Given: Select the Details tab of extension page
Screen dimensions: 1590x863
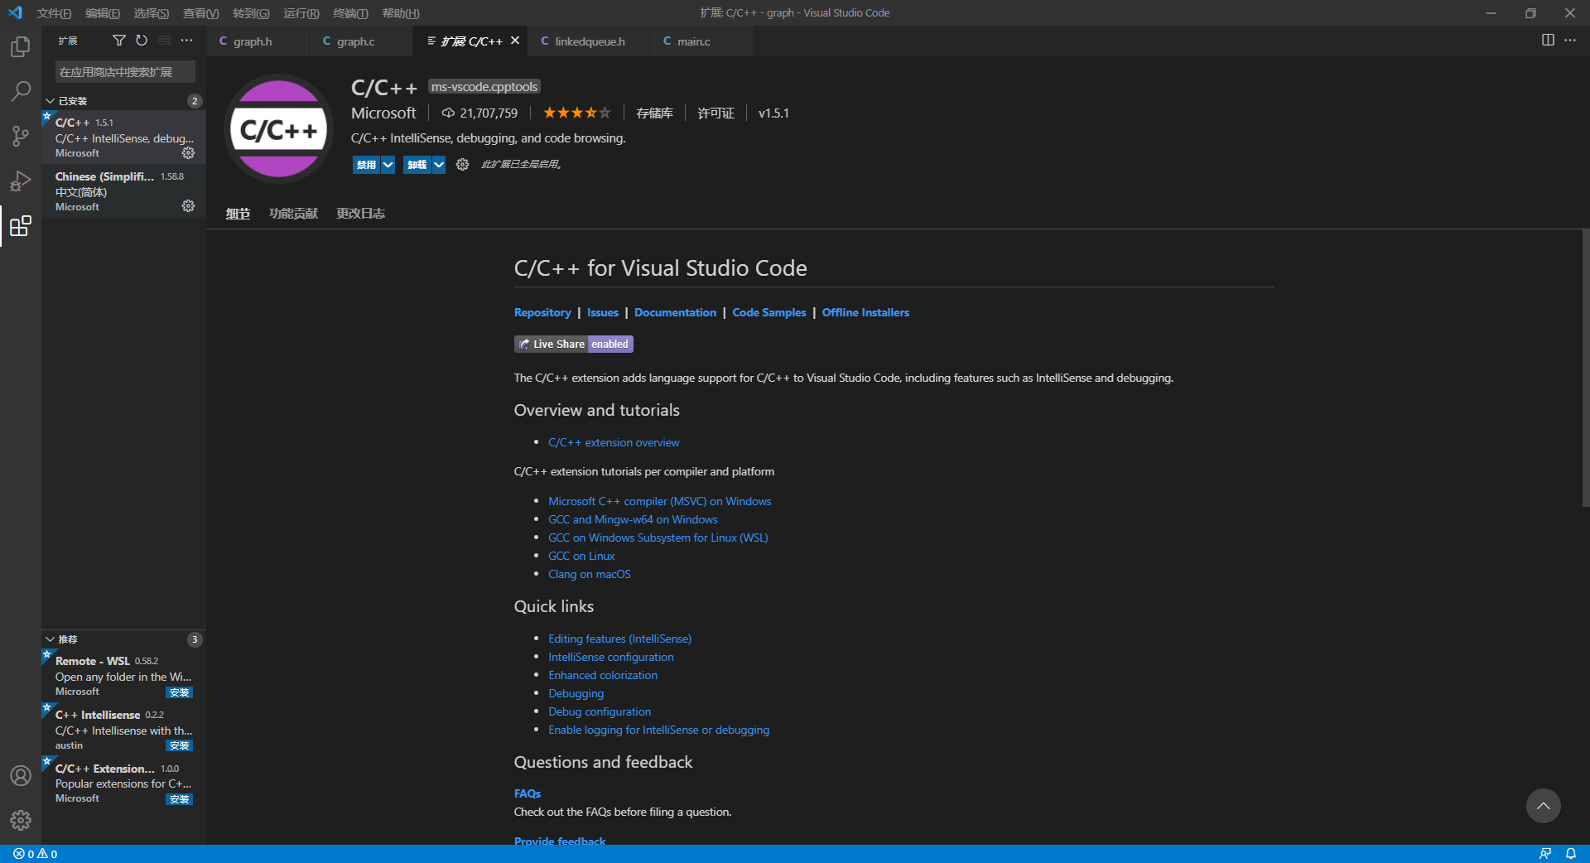Looking at the screenshot, I should coord(238,214).
